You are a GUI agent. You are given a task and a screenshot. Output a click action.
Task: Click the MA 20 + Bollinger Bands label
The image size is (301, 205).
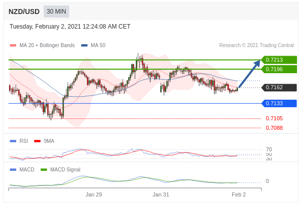pyautogui.click(x=47, y=45)
